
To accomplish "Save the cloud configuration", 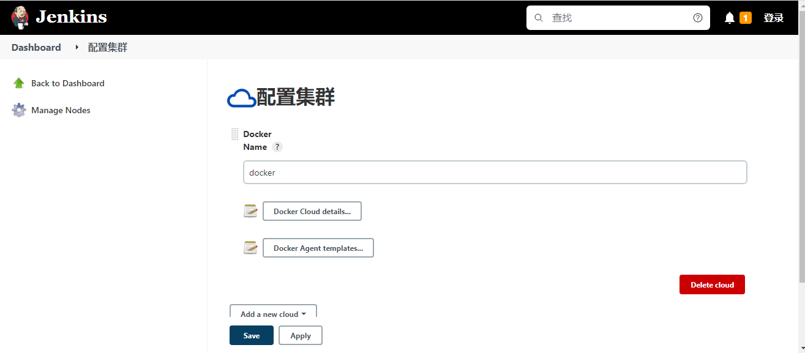I will pos(251,335).
